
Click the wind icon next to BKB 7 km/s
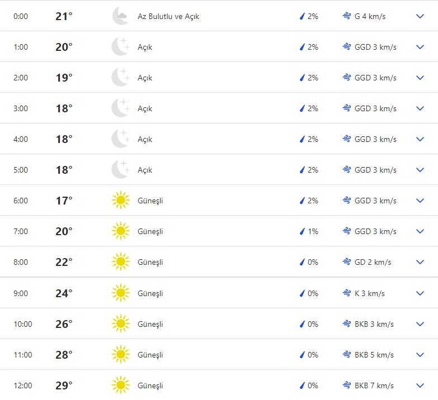pyautogui.click(x=347, y=385)
